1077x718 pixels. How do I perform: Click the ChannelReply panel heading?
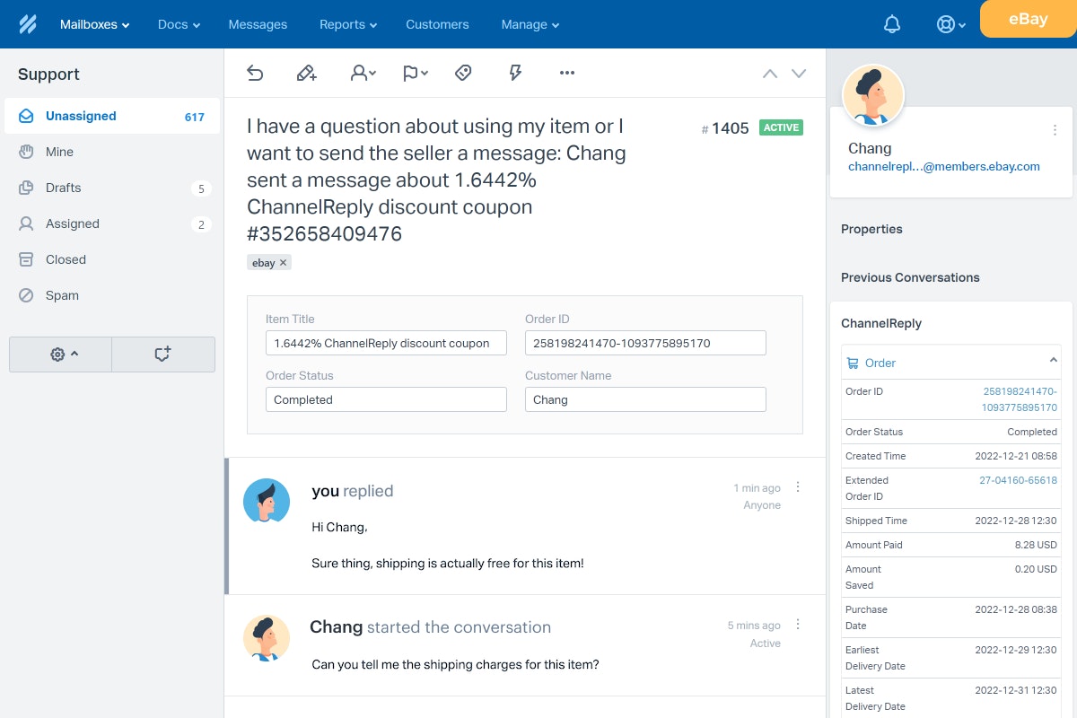tap(881, 323)
